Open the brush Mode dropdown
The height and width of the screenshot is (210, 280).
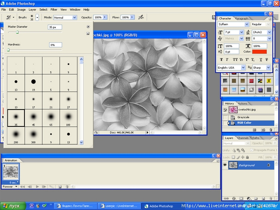tap(75, 17)
